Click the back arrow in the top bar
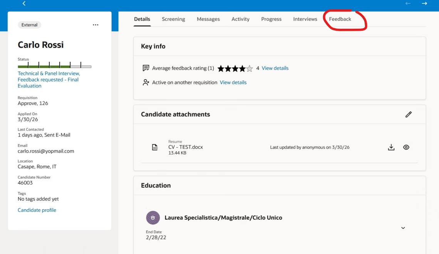The height and width of the screenshot is (254, 439). [24, 3]
